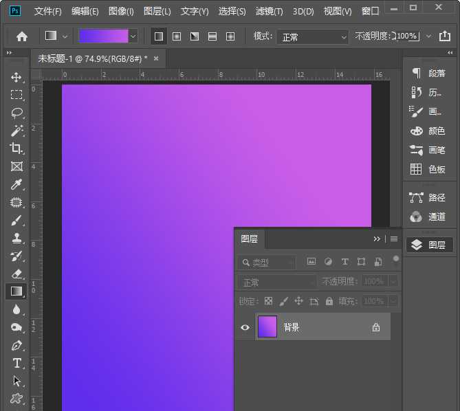Select the Lasso tool
The image size is (460, 411).
tap(17, 113)
